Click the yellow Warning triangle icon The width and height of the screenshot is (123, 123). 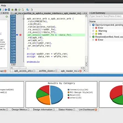coord(96,31)
